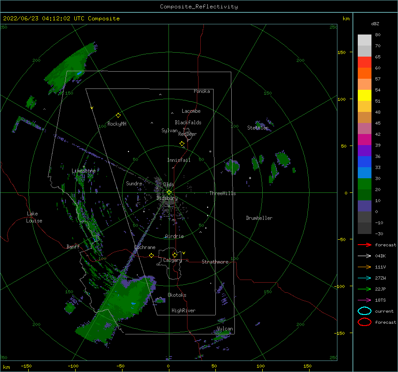Screen dimensions: 398x372
Task: Click the RedDeer city label
Action: [x=188, y=134]
